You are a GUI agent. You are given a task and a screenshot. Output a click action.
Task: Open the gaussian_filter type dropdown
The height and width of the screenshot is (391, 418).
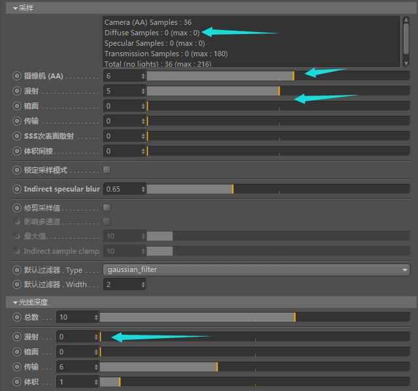[256, 269]
